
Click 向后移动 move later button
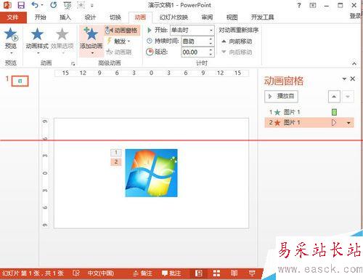coord(237,52)
